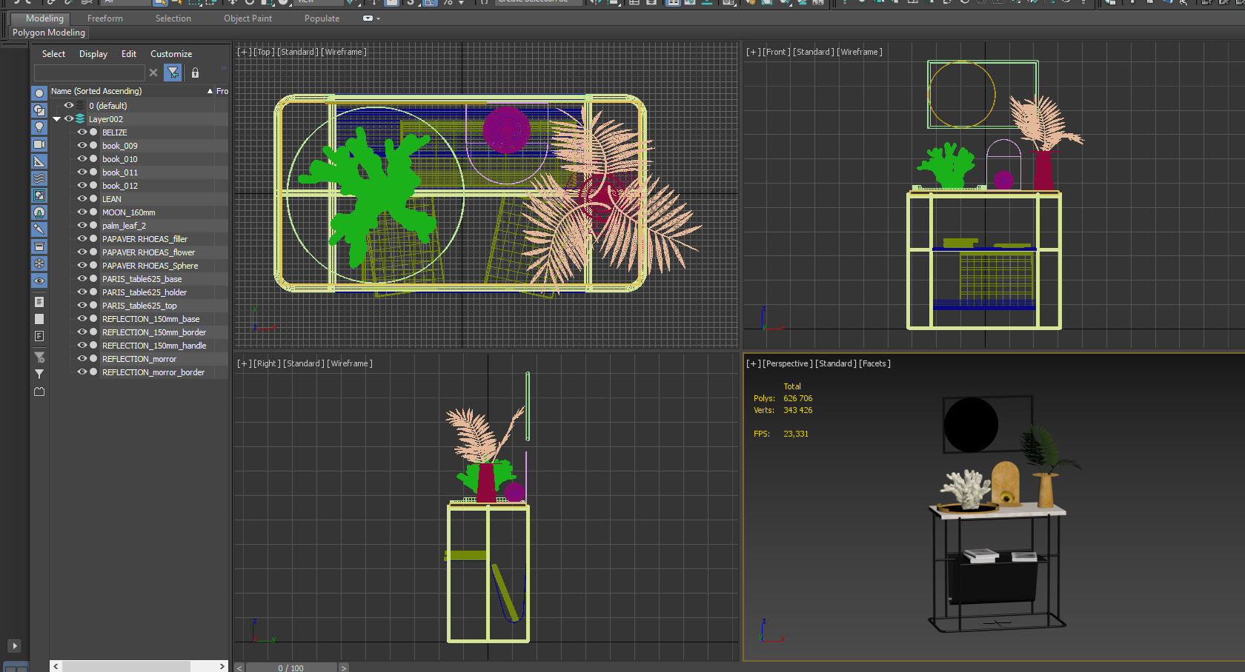
Task: Click the Display Shapes icon in Scene Explorer
Action: (x=39, y=110)
